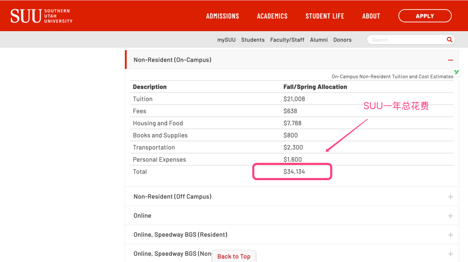Go to the mySUU link
The image size is (468, 262).
pyautogui.click(x=226, y=40)
